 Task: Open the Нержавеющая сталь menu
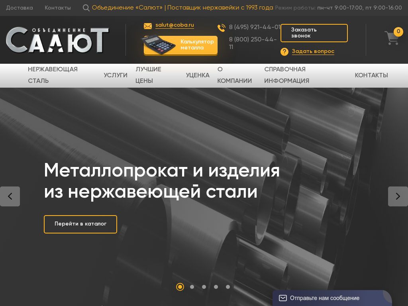pos(53,75)
